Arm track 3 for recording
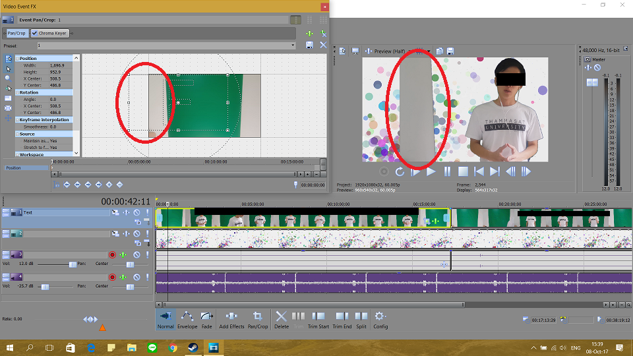This screenshot has width=633, height=356. 112,254
